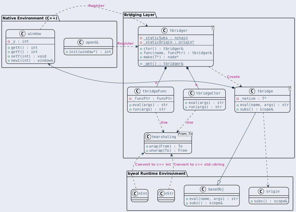Click the Create relationship label
This screenshot has height=212, width=296.
233,77
